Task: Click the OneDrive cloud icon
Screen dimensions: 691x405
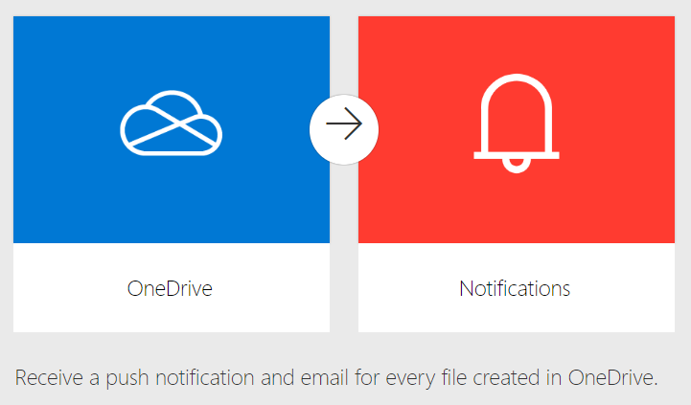Action: coord(171,123)
